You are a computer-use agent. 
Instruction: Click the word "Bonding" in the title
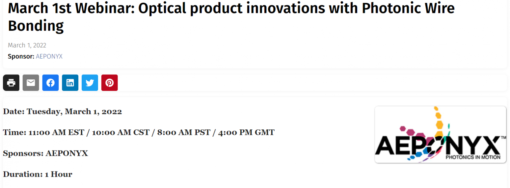pyautogui.click(x=36, y=26)
